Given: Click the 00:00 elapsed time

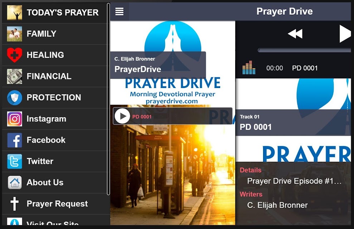Looking at the screenshot, I should (x=275, y=68).
